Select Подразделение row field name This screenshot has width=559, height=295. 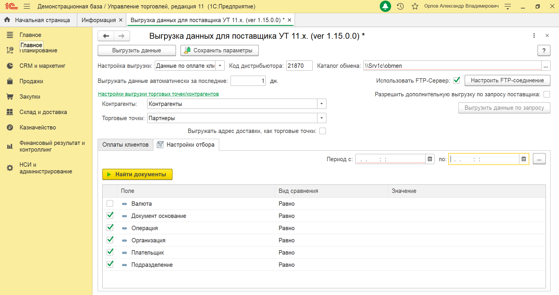(x=152, y=265)
